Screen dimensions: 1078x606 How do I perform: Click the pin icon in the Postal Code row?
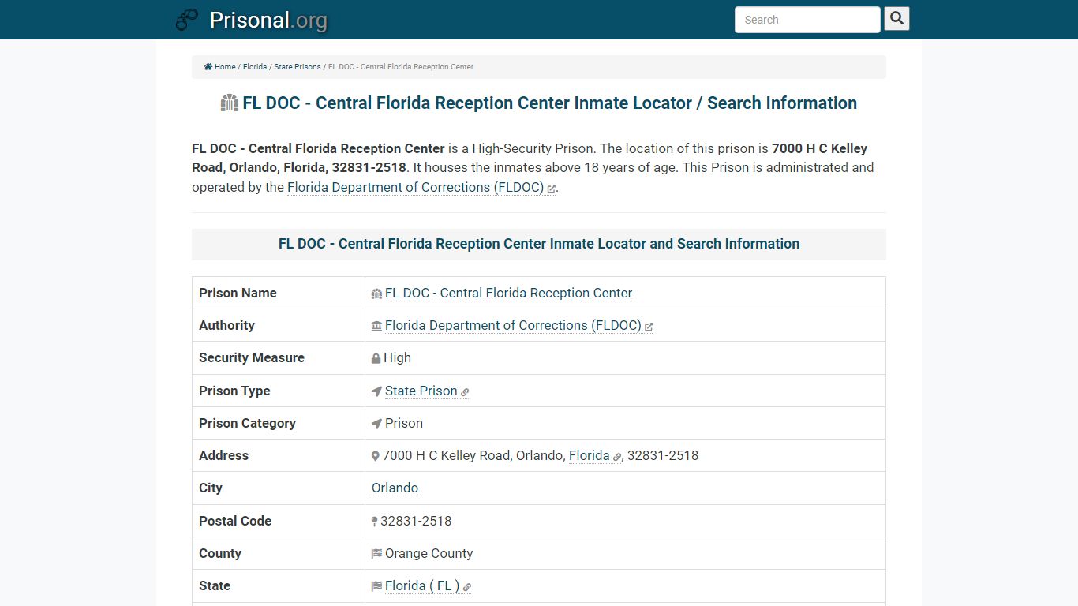tap(375, 522)
